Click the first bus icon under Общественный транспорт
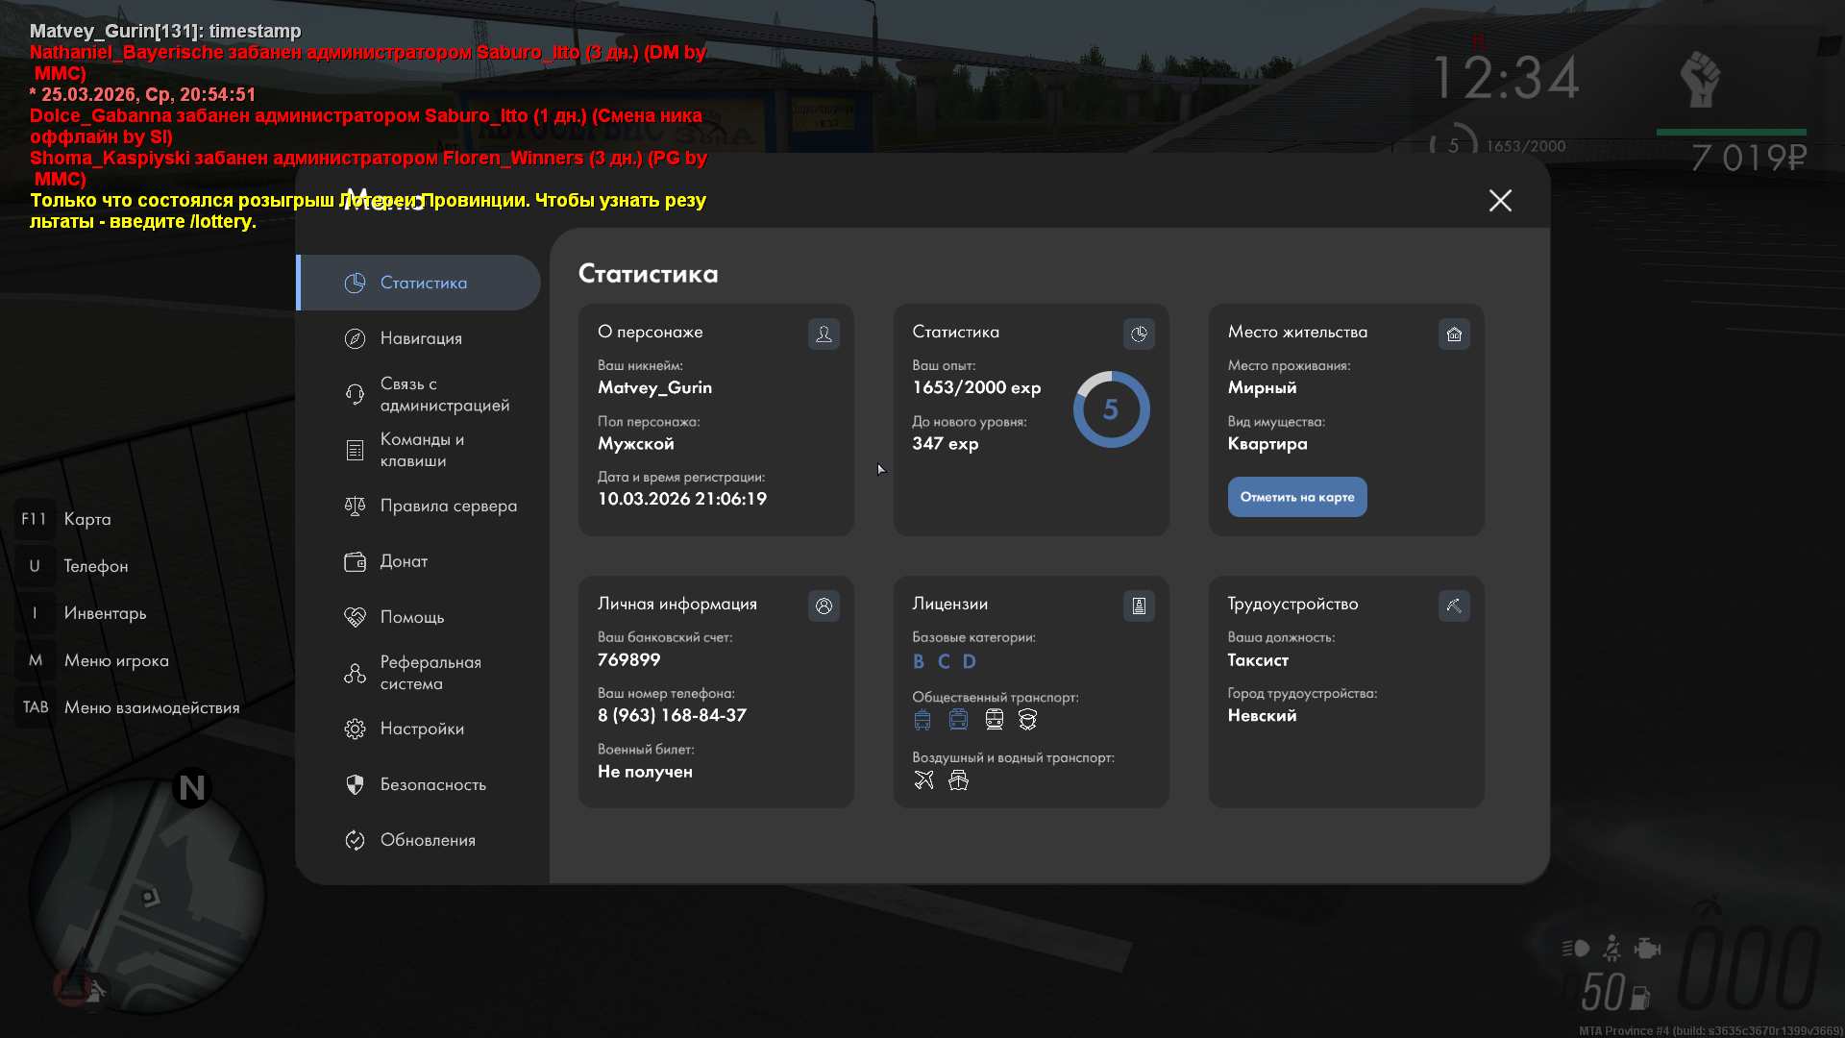This screenshot has width=1845, height=1038. (x=922, y=719)
